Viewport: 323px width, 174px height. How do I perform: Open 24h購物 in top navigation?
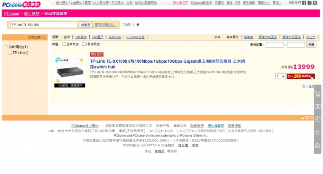point(76,3)
